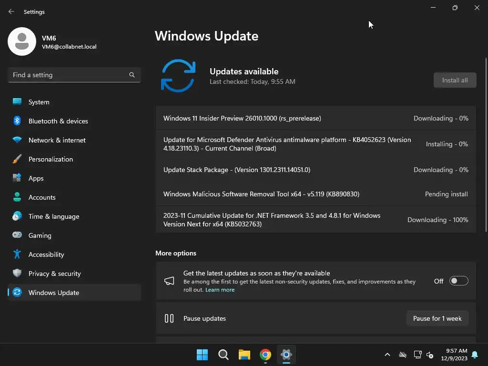Viewport: 488px width, 366px height.
Task: Click the .NET Framework KB5032763 cumulative update
Action: (316, 220)
